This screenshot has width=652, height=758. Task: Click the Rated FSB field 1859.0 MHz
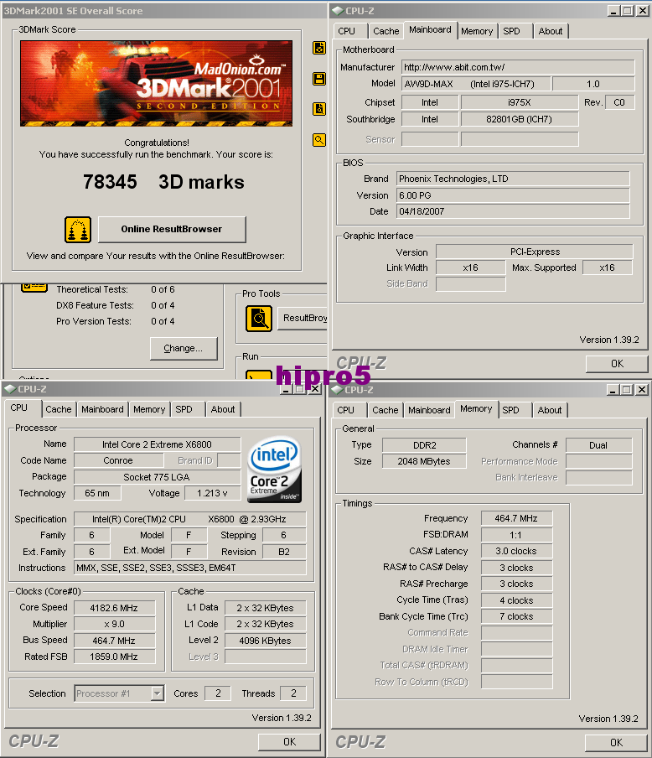click(114, 657)
